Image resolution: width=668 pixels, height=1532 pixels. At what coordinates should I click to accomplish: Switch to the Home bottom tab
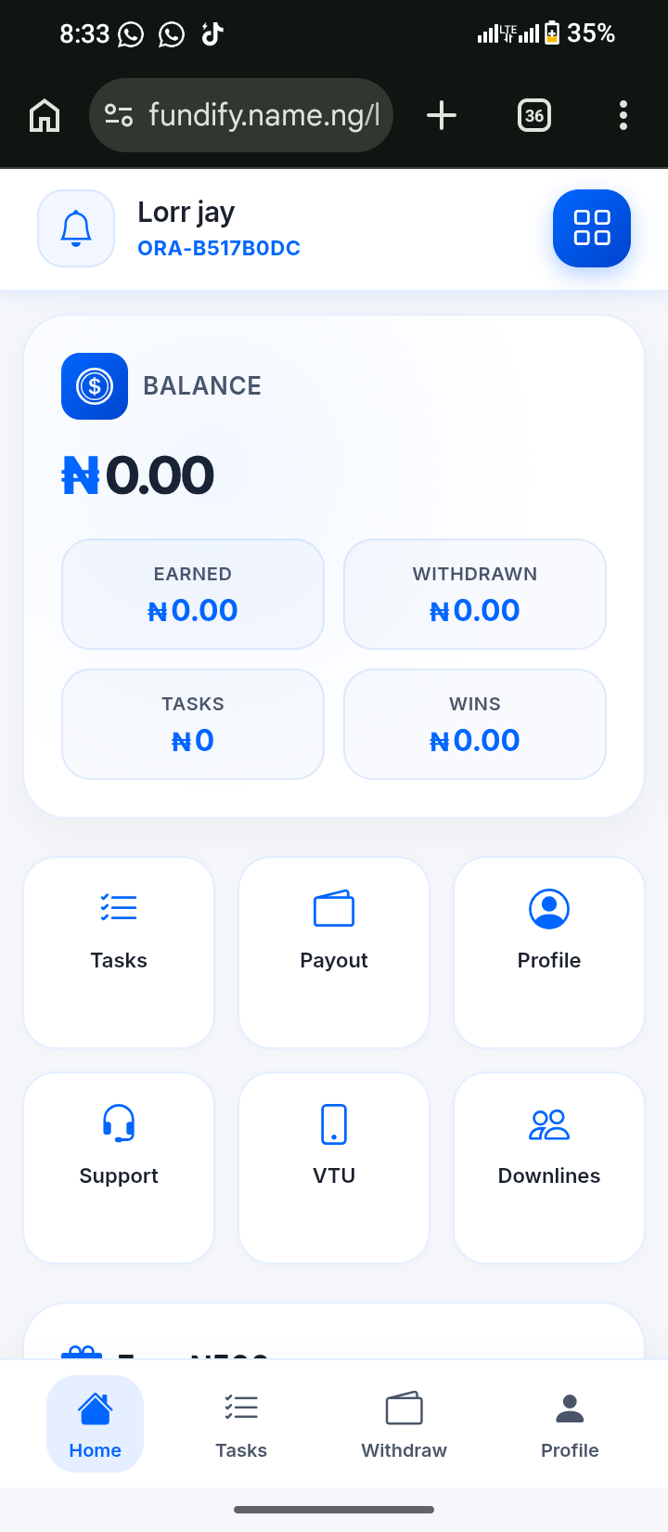pos(95,1423)
